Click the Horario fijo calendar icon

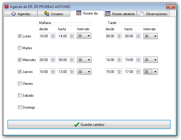tap(79, 13)
